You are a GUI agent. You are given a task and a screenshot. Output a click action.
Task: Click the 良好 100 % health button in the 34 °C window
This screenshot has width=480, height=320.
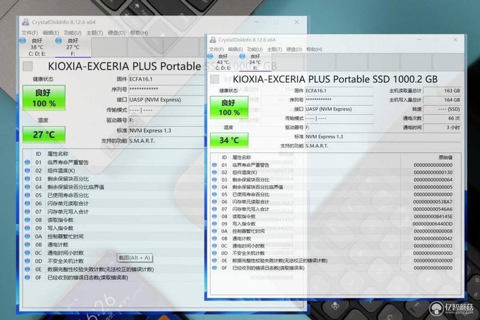pos(229,107)
